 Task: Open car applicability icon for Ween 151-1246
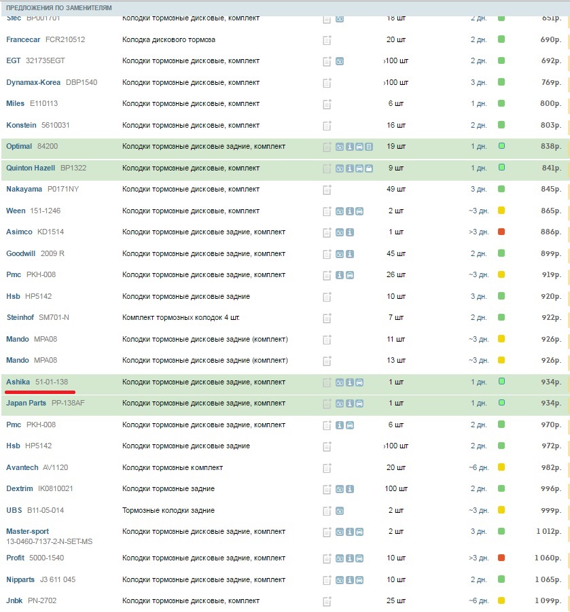(359, 211)
